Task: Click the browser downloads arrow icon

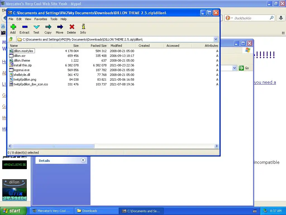Action: [x=281, y=18]
